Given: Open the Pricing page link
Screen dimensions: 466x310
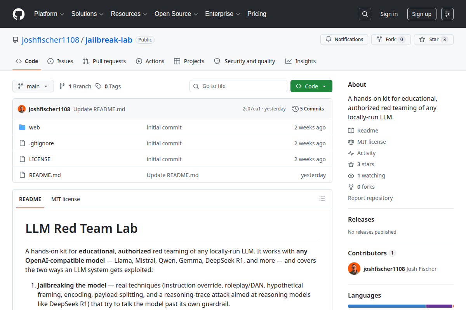Looking at the screenshot, I should [x=257, y=14].
